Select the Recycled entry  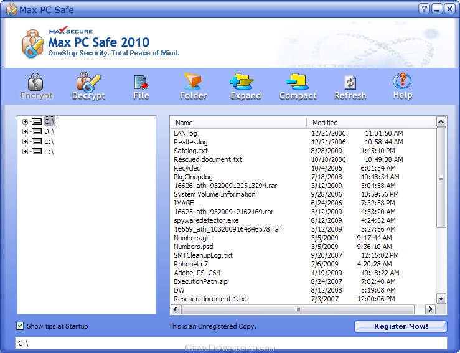187,168
